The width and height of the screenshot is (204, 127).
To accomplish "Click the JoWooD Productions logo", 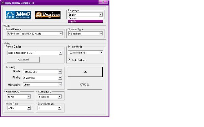I will pyautogui.click(x=18, y=15).
